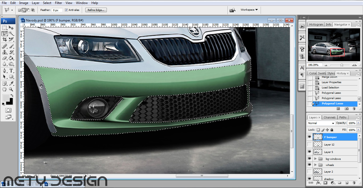Create new layer in Layers panel
The width and height of the screenshot is (363, 188).
(x=347, y=183)
